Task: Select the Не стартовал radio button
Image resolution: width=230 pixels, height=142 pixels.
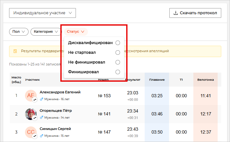Action: pos(118,53)
